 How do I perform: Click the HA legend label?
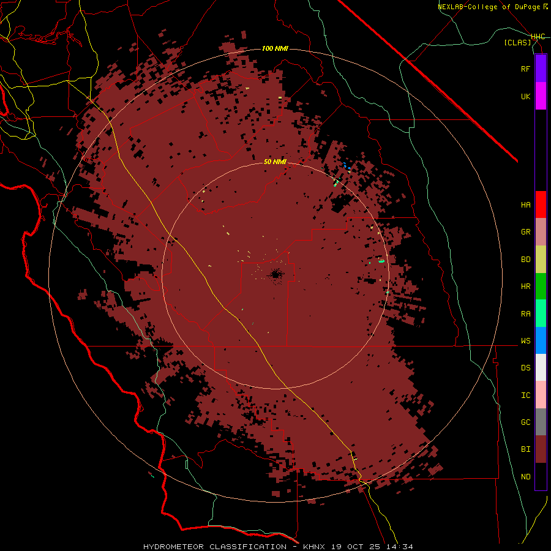point(525,205)
